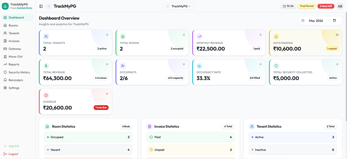Click Logout in sidebar
347x159 pixels.
17,154
